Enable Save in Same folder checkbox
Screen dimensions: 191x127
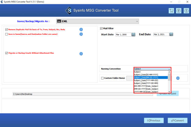[x=6, y=34]
